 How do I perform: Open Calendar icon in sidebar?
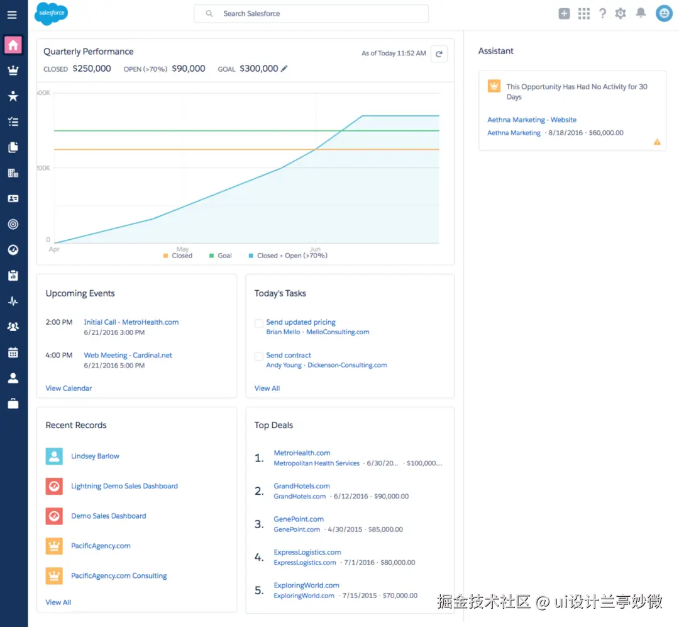click(13, 353)
